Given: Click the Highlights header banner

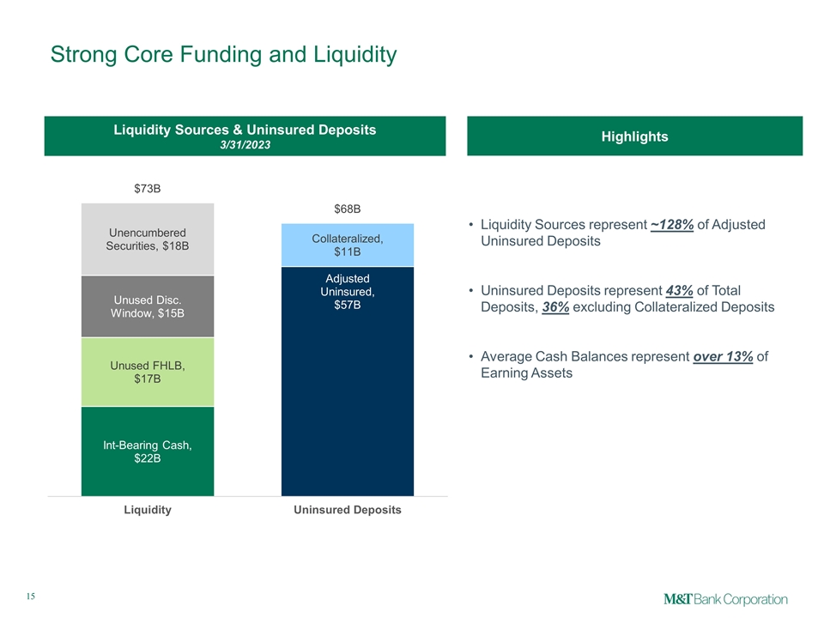Looking at the screenshot, I should 634,136.
